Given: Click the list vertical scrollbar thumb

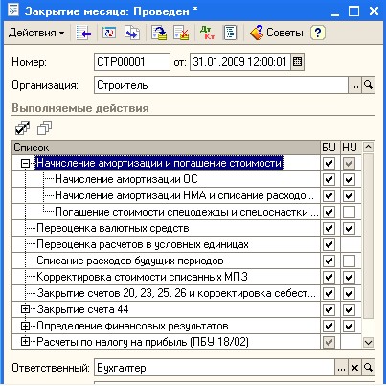Looking at the screenshot, I should (368, 236).
